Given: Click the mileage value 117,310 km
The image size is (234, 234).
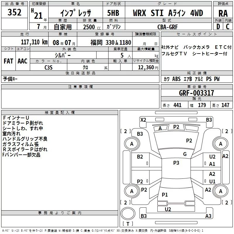Looking at the screenshot, I should (x=34, y=42).
